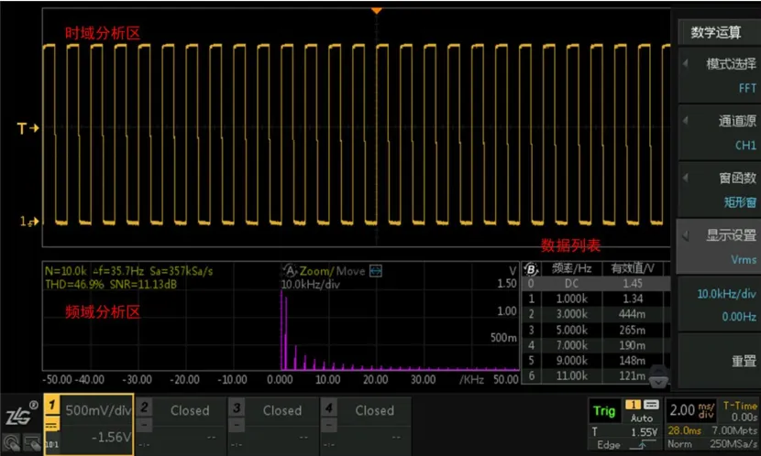This screenshot has height=456, width=761.
Task: Select the T-Time 0.00s readout
Action: click(740, 411)
